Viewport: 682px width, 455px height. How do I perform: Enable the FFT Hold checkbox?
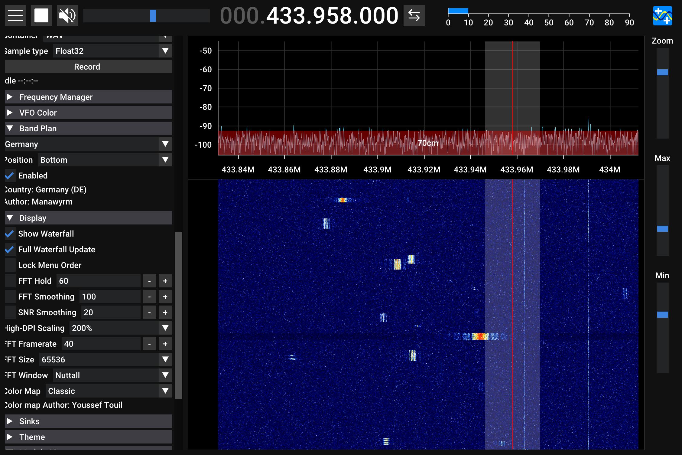10,281
